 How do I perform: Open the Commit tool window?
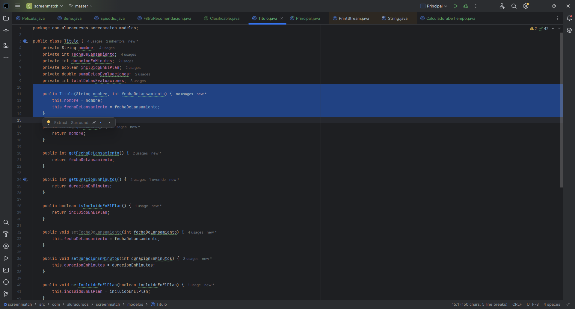click(6, 30)
